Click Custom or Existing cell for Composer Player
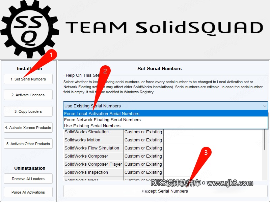This screenshot has height=202, width=270. 143,164
